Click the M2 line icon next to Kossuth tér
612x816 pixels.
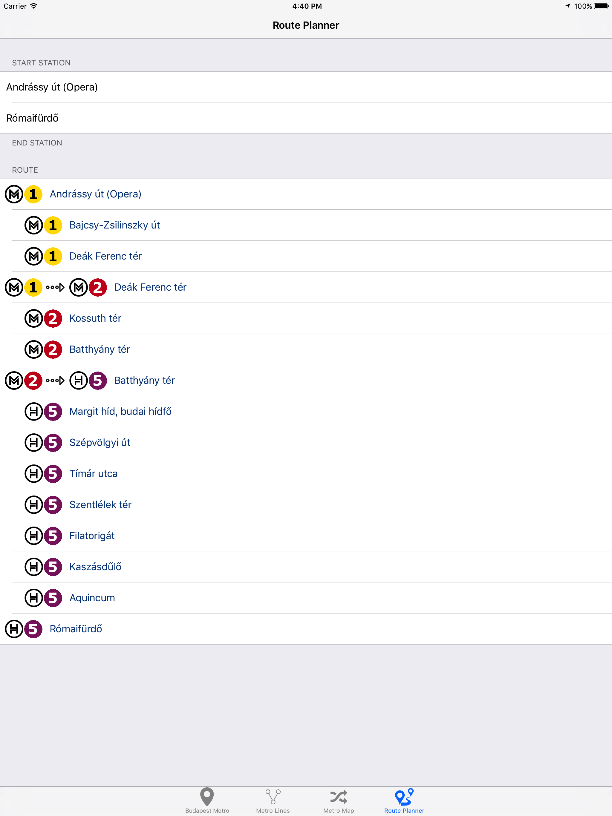(44, 318)
